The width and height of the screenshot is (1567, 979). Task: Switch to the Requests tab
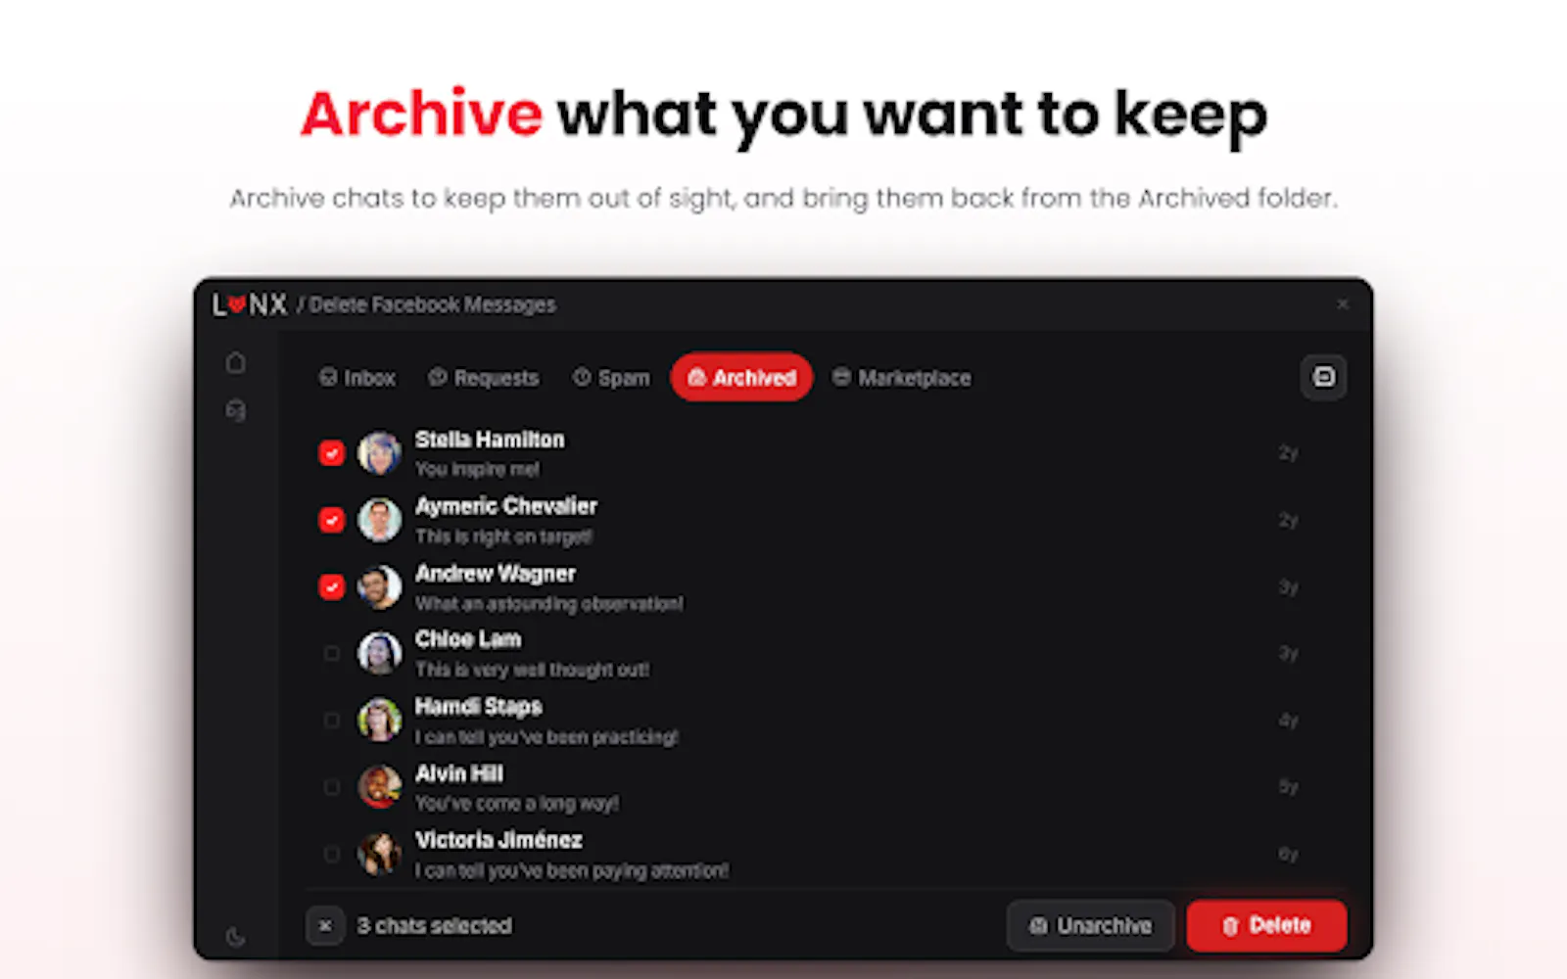click(484, 377)
